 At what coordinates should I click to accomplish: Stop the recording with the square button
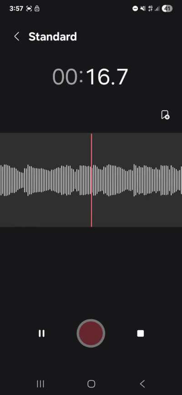(141, 333)
